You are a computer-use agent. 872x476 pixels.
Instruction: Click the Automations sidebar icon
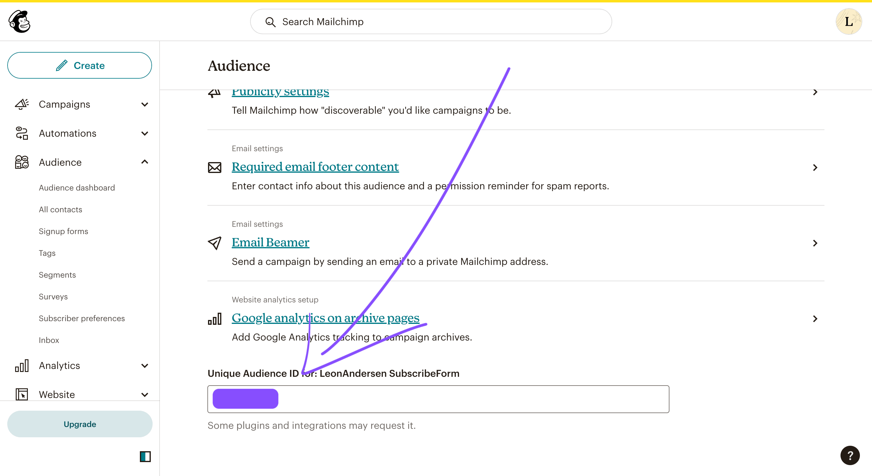tap(22, 133)
